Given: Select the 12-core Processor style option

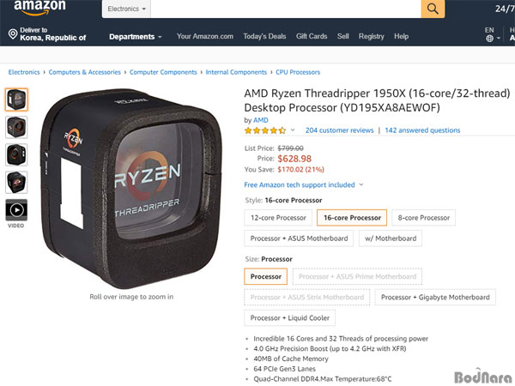Looking at the screenshot, I should pos(278,218).
